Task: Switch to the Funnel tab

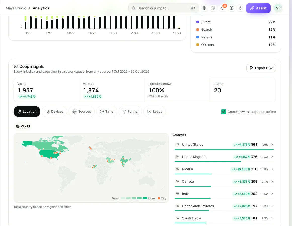Action: click(x=130, y=111)
